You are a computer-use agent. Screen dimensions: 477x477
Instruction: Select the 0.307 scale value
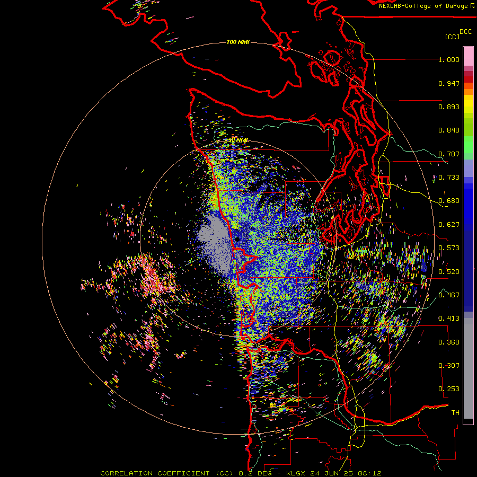[x=449, y=365]
